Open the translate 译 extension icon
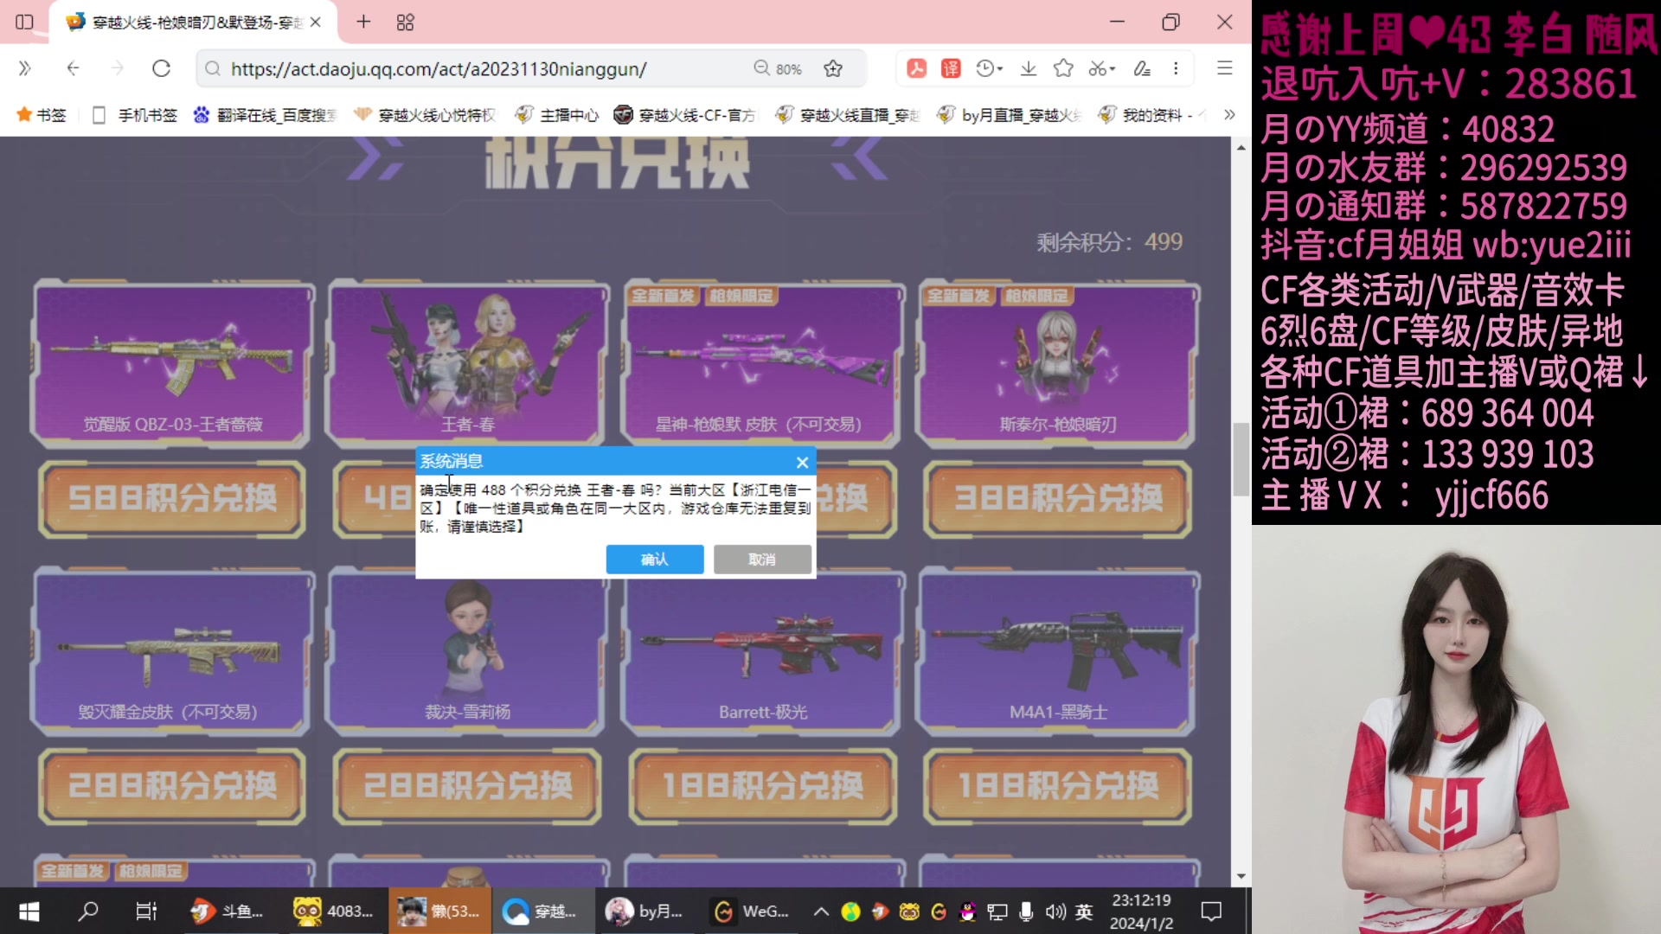The width and height of the screenshot is (1661, 934). tap(951, 68)
